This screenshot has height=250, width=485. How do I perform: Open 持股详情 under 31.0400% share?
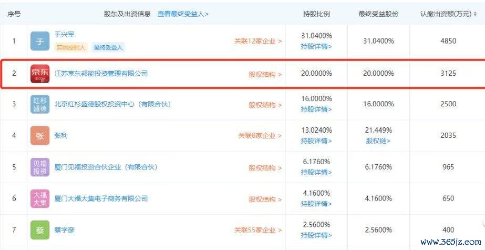[316, 47]
